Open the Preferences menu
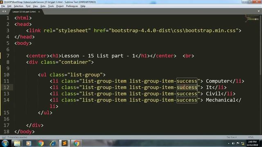 tap(72, 6)
